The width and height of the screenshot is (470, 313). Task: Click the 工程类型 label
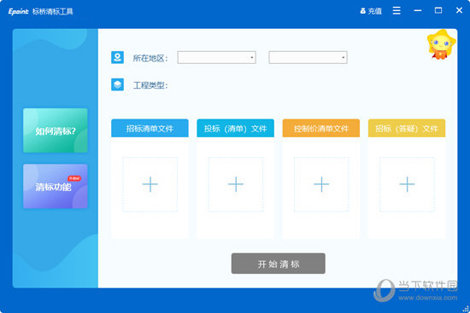[x=150, y=85]
